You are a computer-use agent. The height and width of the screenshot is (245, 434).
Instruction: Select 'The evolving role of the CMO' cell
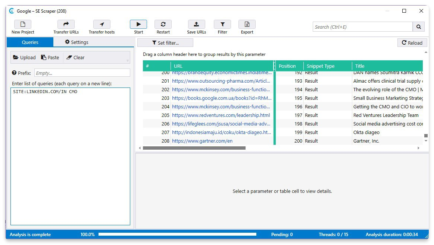point(387,89)
